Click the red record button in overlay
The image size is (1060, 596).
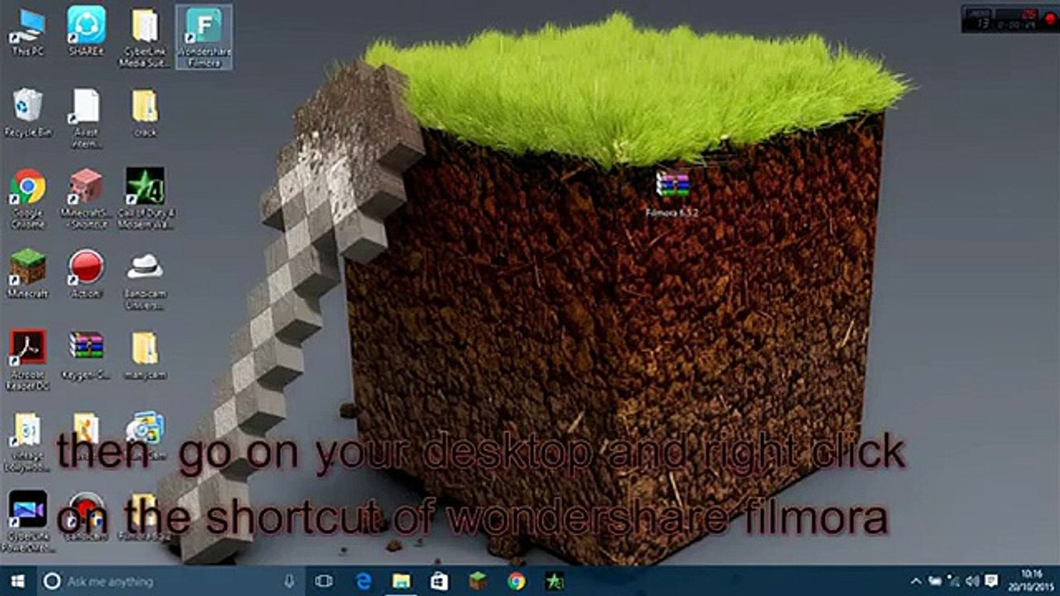(x=1051, y=19)
